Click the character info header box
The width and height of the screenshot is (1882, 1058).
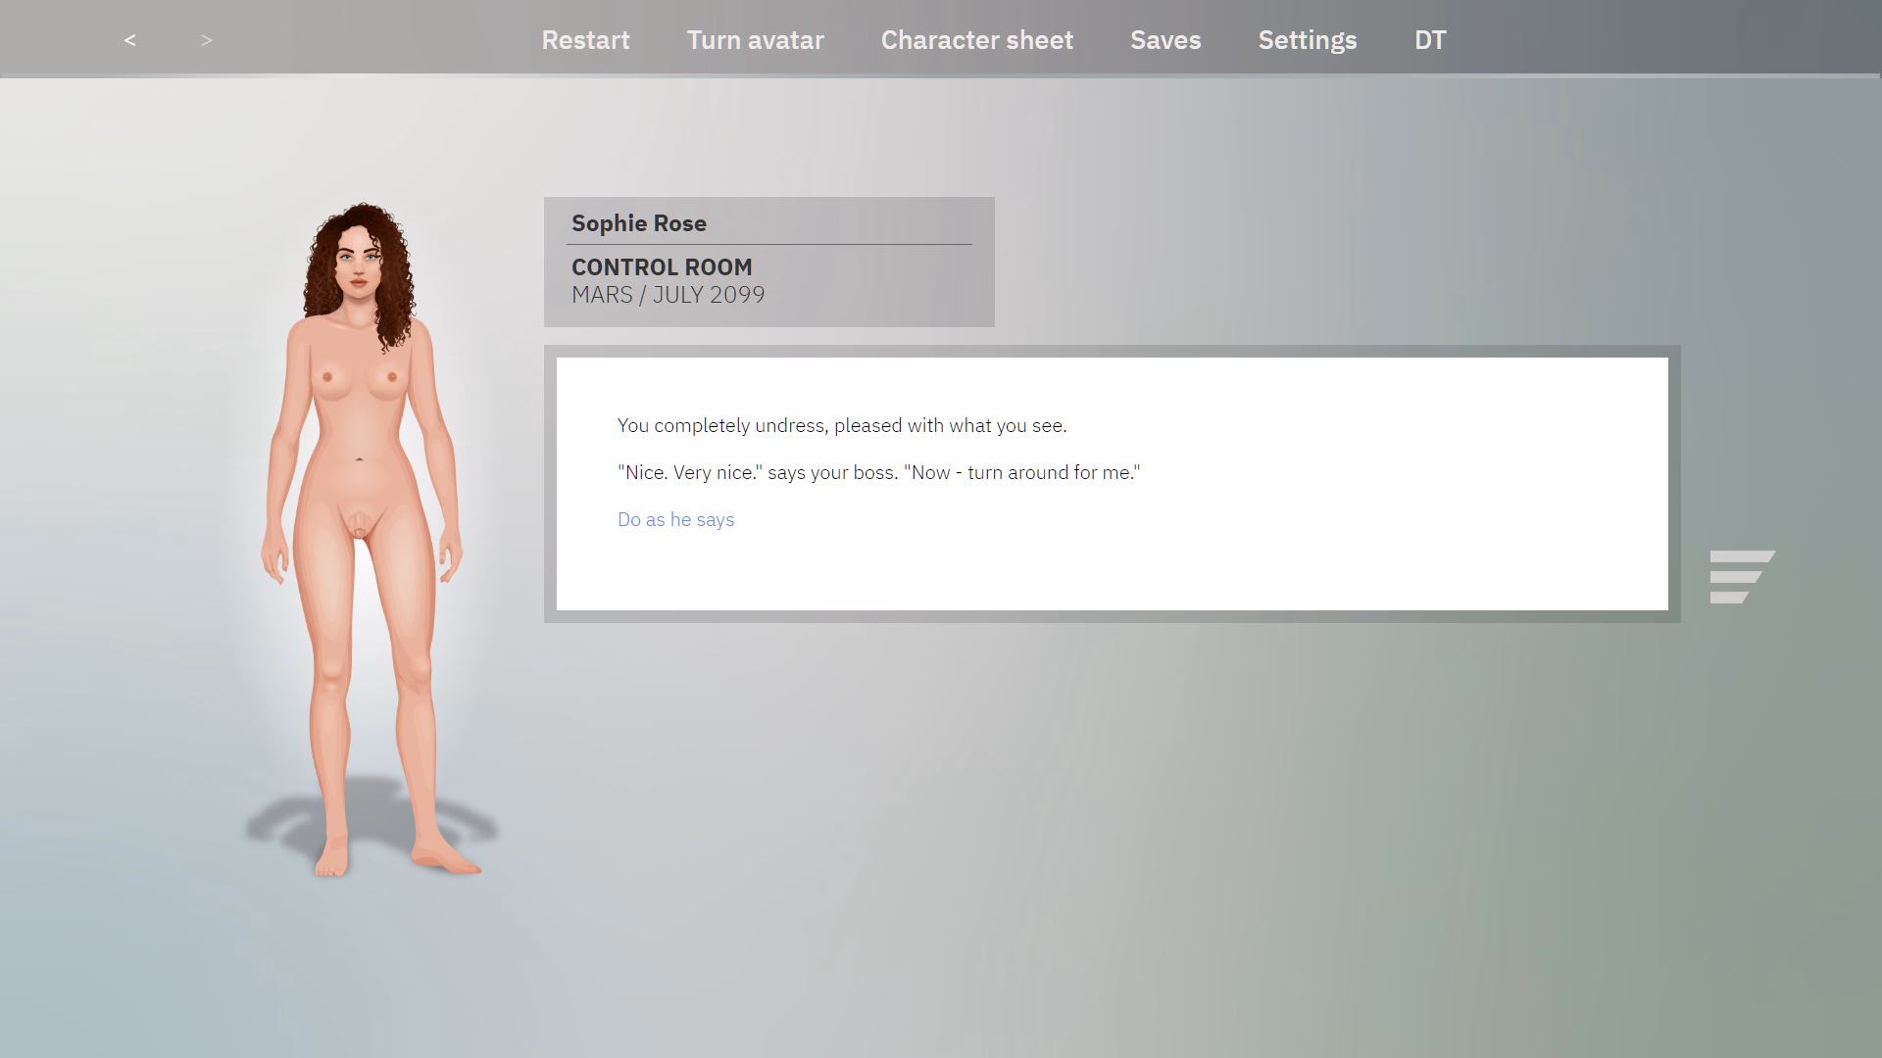click(768, 262)
